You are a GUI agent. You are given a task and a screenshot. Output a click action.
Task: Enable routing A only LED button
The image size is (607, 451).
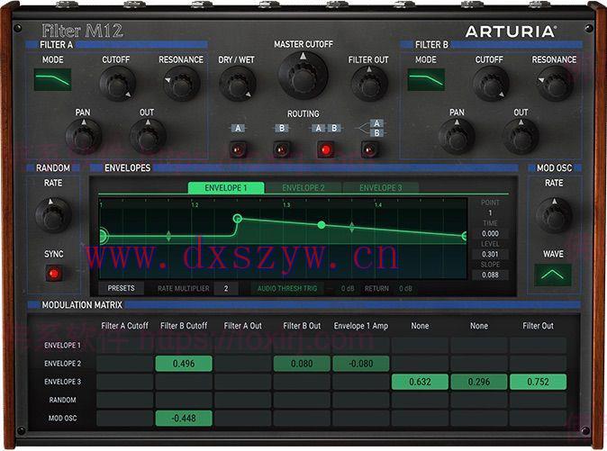[x=238, y=149]
